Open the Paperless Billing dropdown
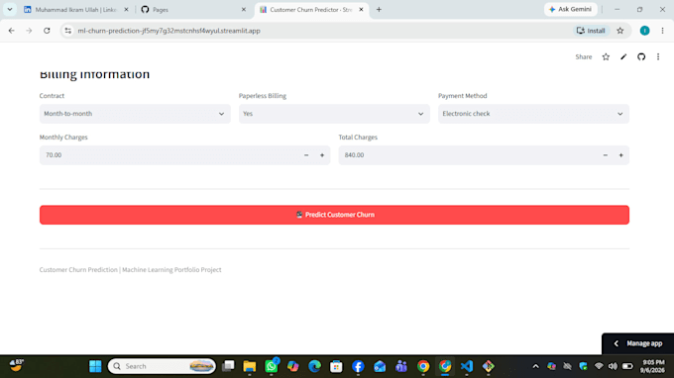Viewport: 674px width, 378px height. pos(334,114)
